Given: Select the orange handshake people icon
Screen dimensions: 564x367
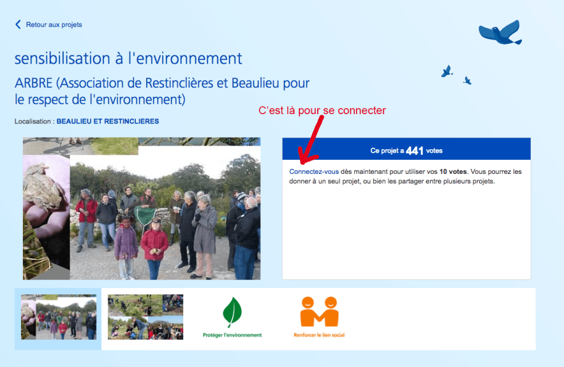Looking at the screenshot, I should pos(319,312).
